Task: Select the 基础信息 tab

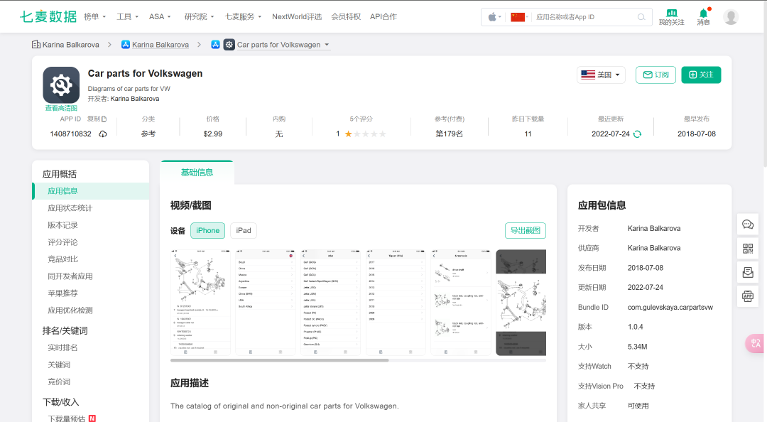Action: 197,173
